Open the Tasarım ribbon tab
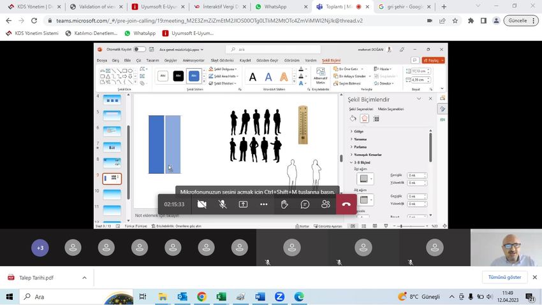 [152, 60]
